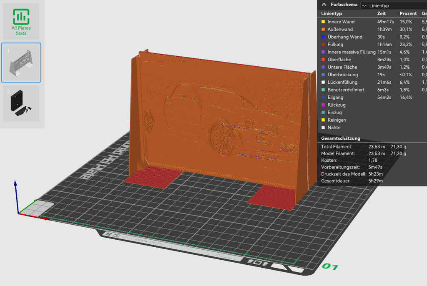This screenshot has width=427, height=286.
Task: Click the Reinigen yellow swatch
Action: [x=323, y=120]
